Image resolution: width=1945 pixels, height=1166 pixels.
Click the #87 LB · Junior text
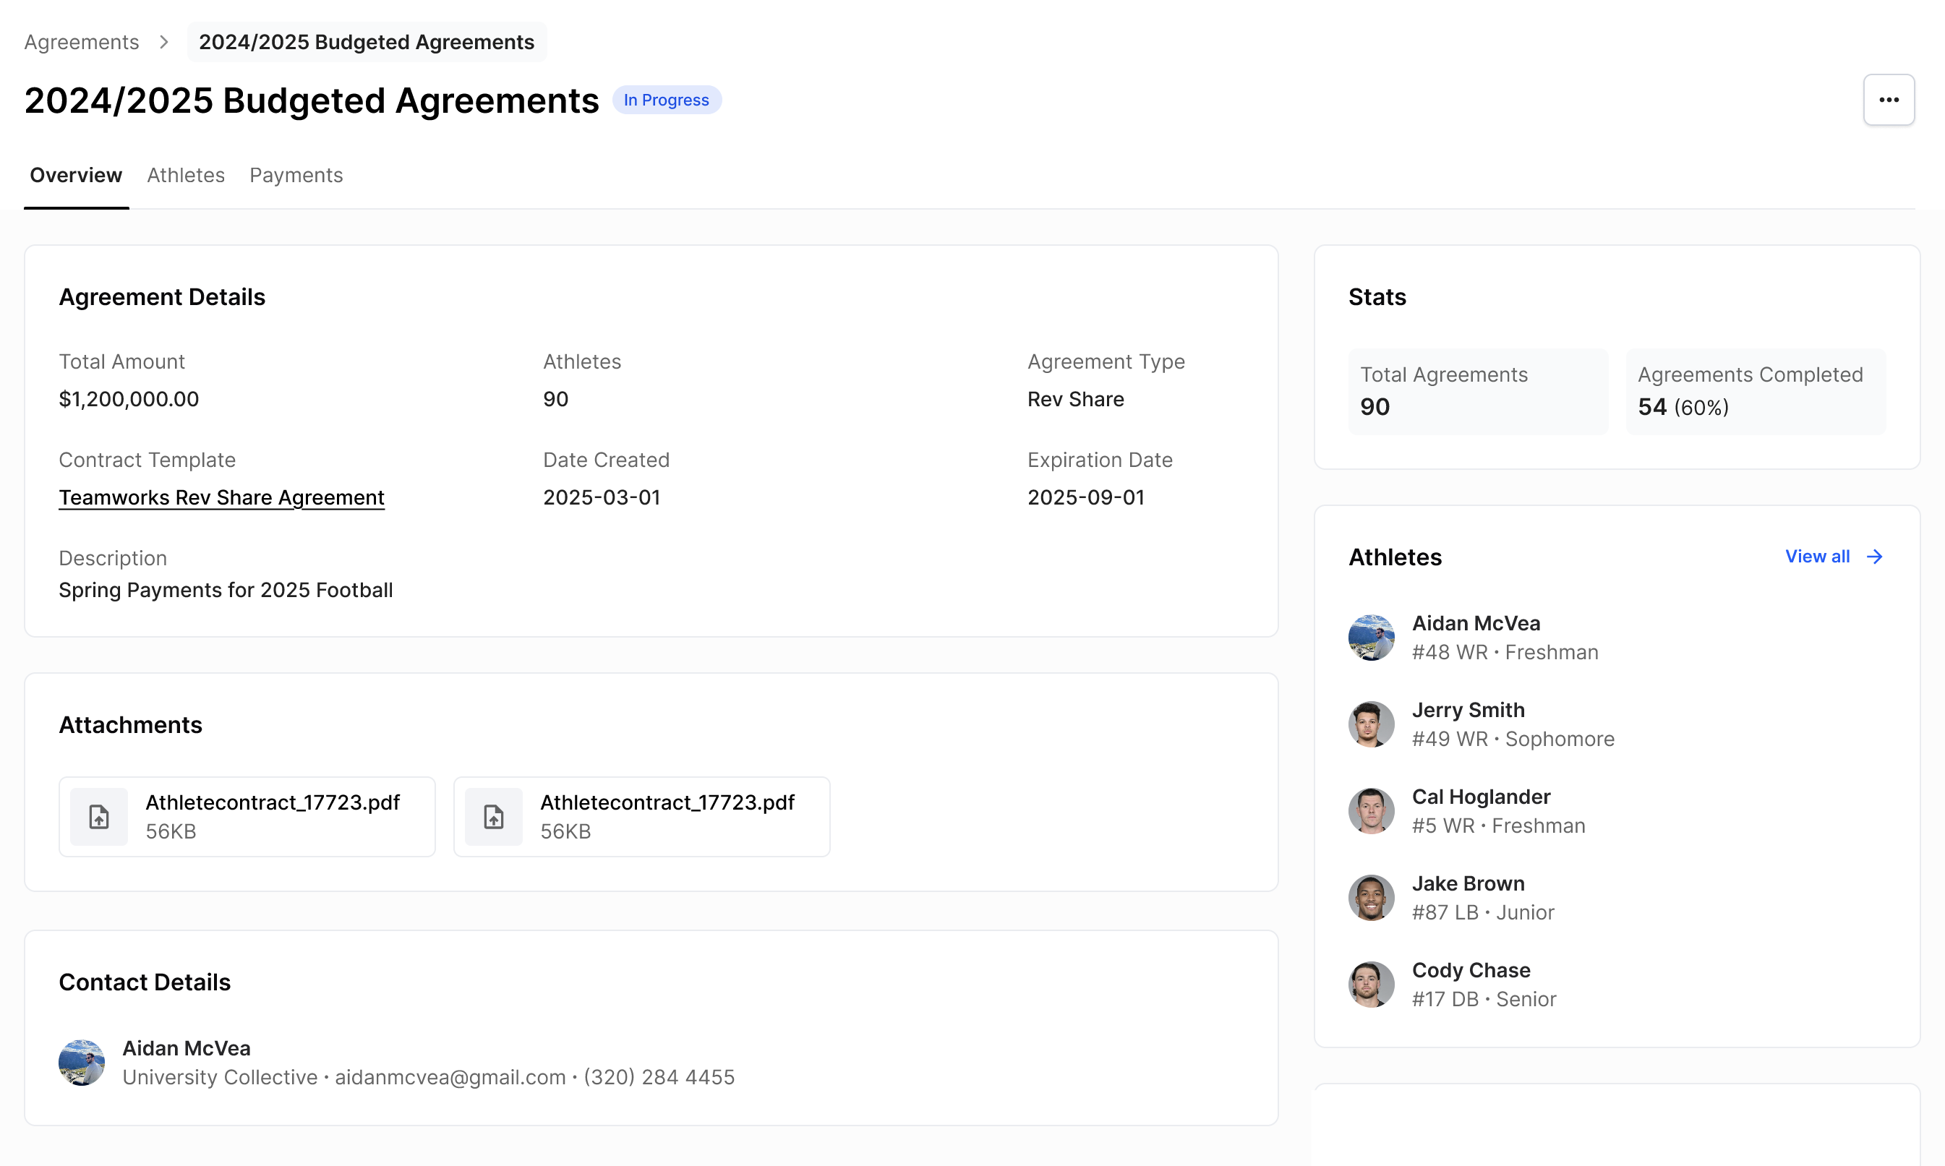pos(1483,912)
